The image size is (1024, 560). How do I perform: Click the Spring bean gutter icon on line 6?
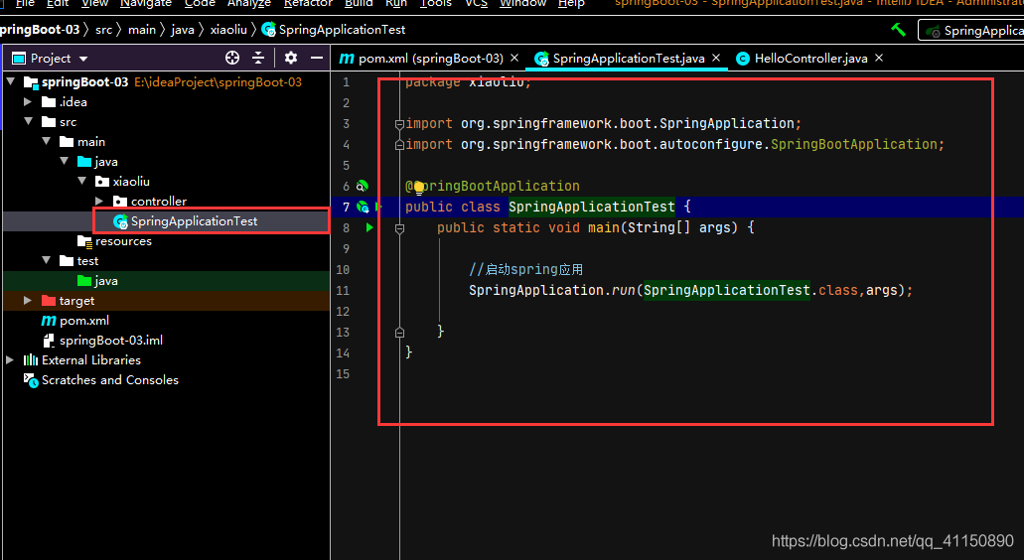[x=362, y=186]
